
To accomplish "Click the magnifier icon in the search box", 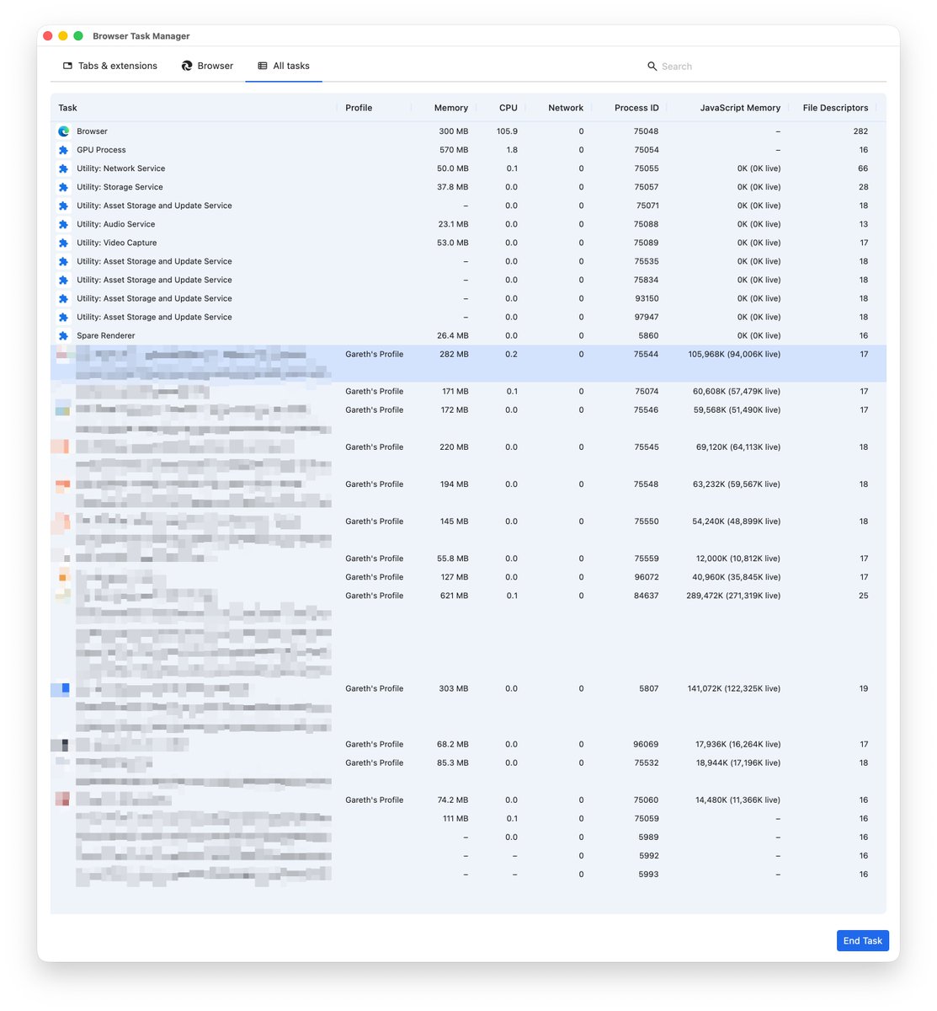I will click(652, 66).
